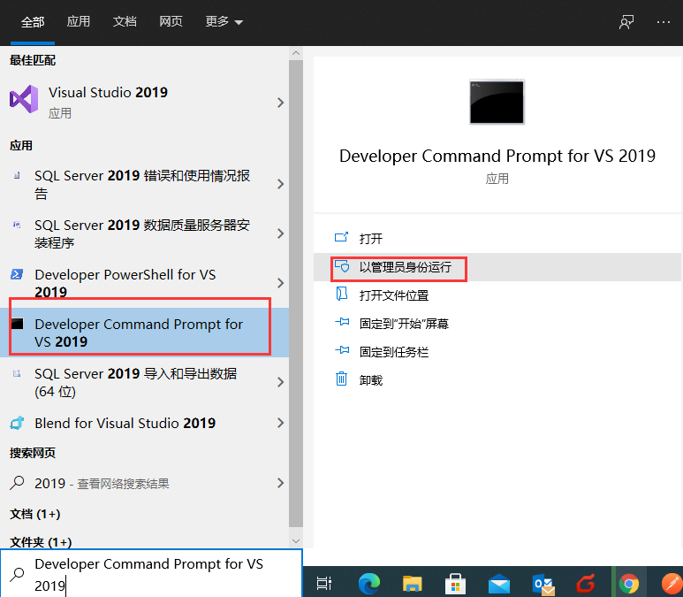Click Blend for Visual Studio 2019 icon
Viewport: 683px width, 597px height.
[x=17, y=423]
